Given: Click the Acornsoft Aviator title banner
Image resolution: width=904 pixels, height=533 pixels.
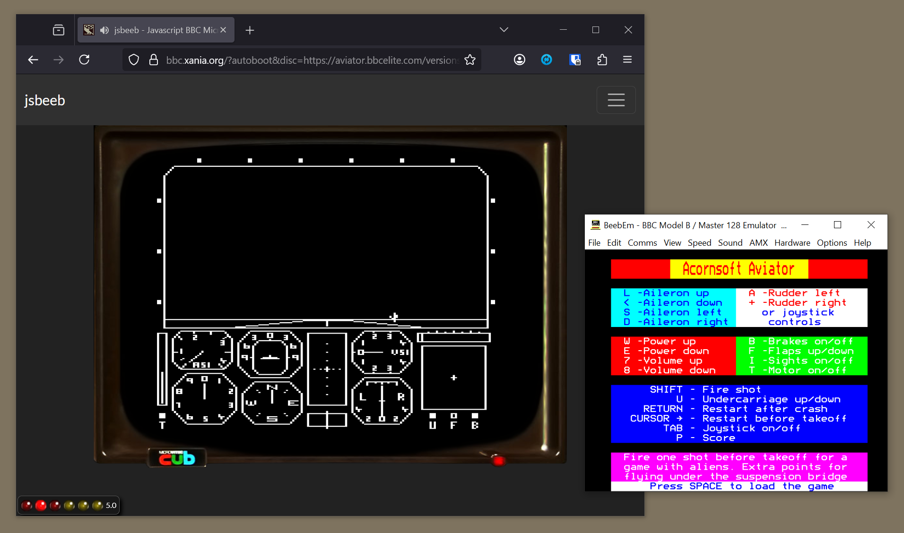Looking at the screenshot, I should pos(739,269).
